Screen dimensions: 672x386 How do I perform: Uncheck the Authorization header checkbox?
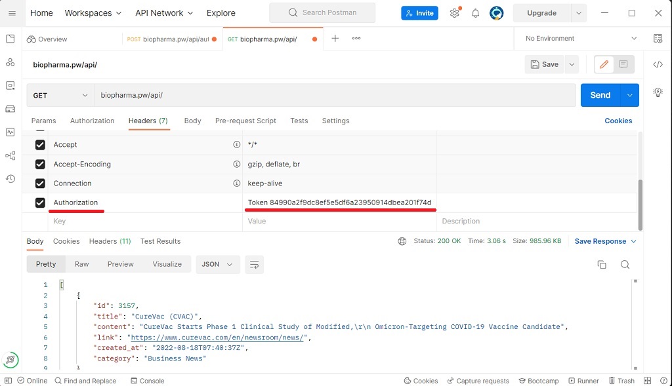[40, 203]
